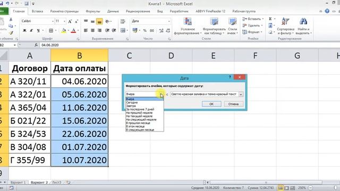Image resolution: width=340 pixels, height=191 pixels.
Task: Open the Вставка ribbon tab
Action: coord(37,11)
